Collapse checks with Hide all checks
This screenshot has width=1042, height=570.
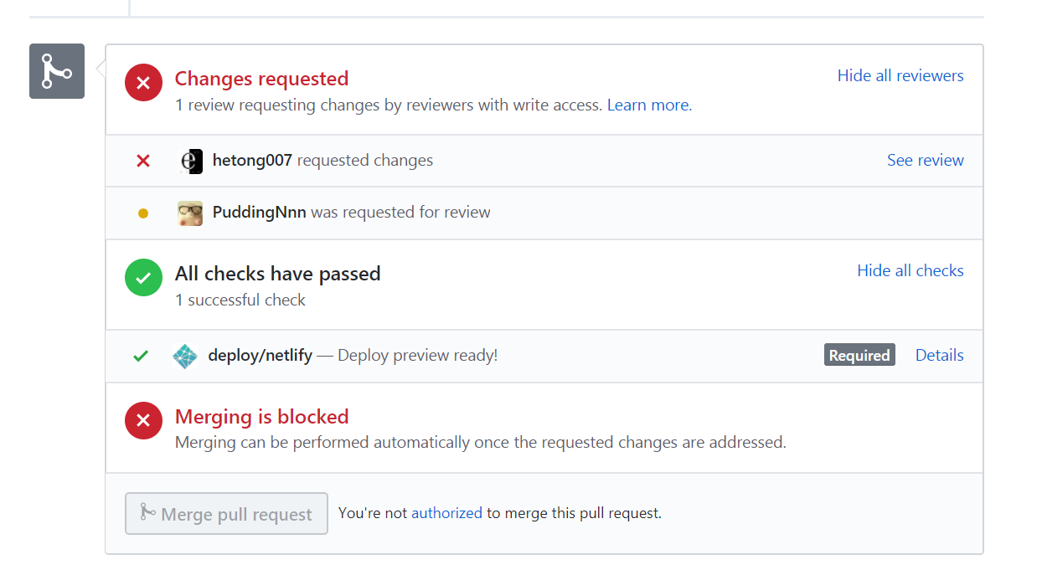click(x=910, y=270)
